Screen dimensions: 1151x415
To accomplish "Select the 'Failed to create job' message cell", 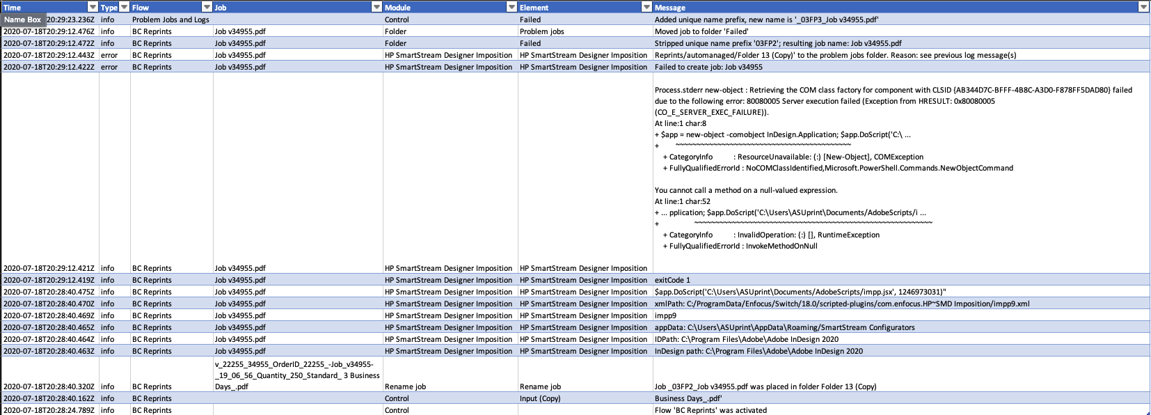I will point(708,67).
